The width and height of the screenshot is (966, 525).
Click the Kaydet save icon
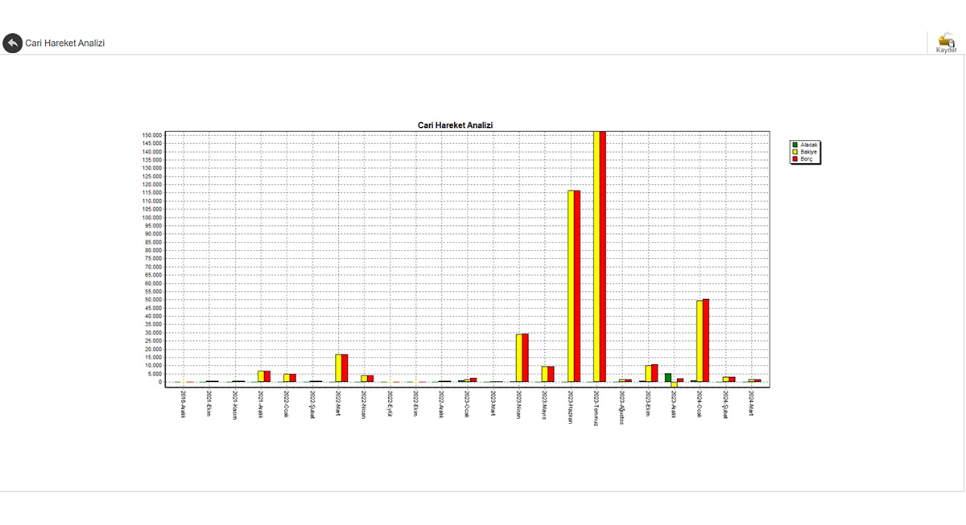[x=946, y=42]
